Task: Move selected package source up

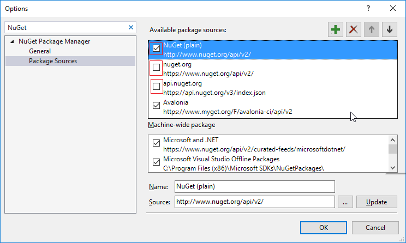Action: click(372, 29)
